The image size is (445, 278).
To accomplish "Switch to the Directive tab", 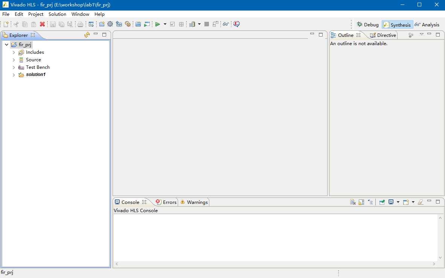I will tap(383, 35).
